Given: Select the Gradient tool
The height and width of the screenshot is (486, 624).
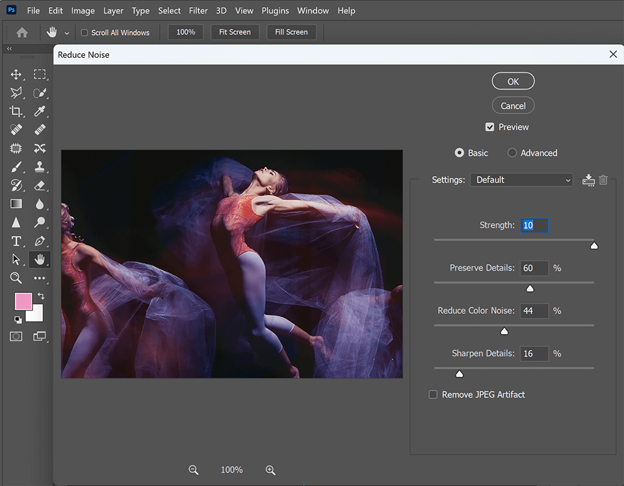Looking at the screenshot, I should click(16, 203).
